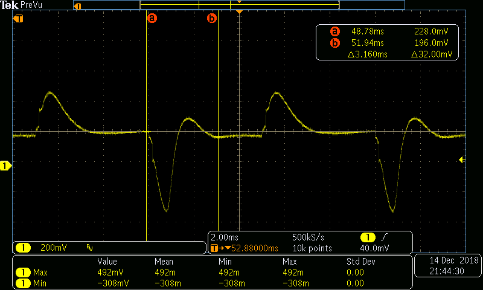Click the orange trigger point triangle above the graticule
Screen dimensions: 483x290
click(x=240, y=12)
